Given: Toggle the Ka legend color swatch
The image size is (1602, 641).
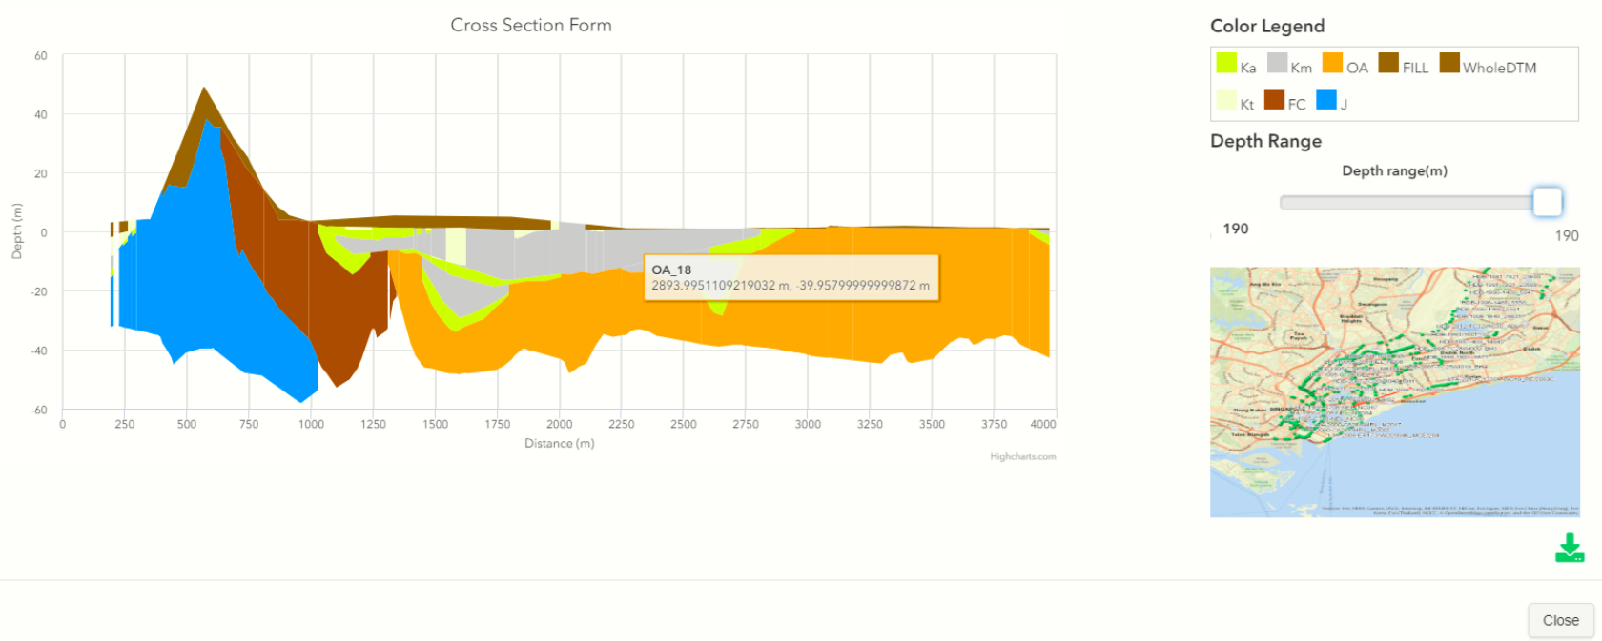Looking at the screenshot, I should 1226,63.
